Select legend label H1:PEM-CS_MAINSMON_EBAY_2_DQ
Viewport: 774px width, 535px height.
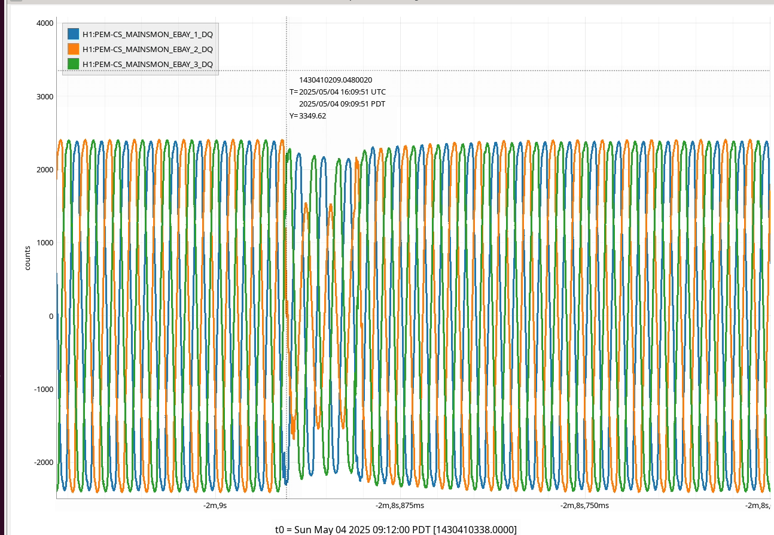coord(148,49)
